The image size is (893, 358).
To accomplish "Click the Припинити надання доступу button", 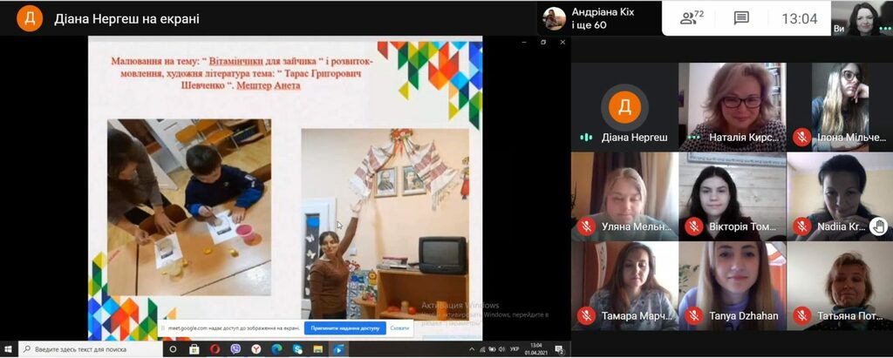I will pos(344,328).
